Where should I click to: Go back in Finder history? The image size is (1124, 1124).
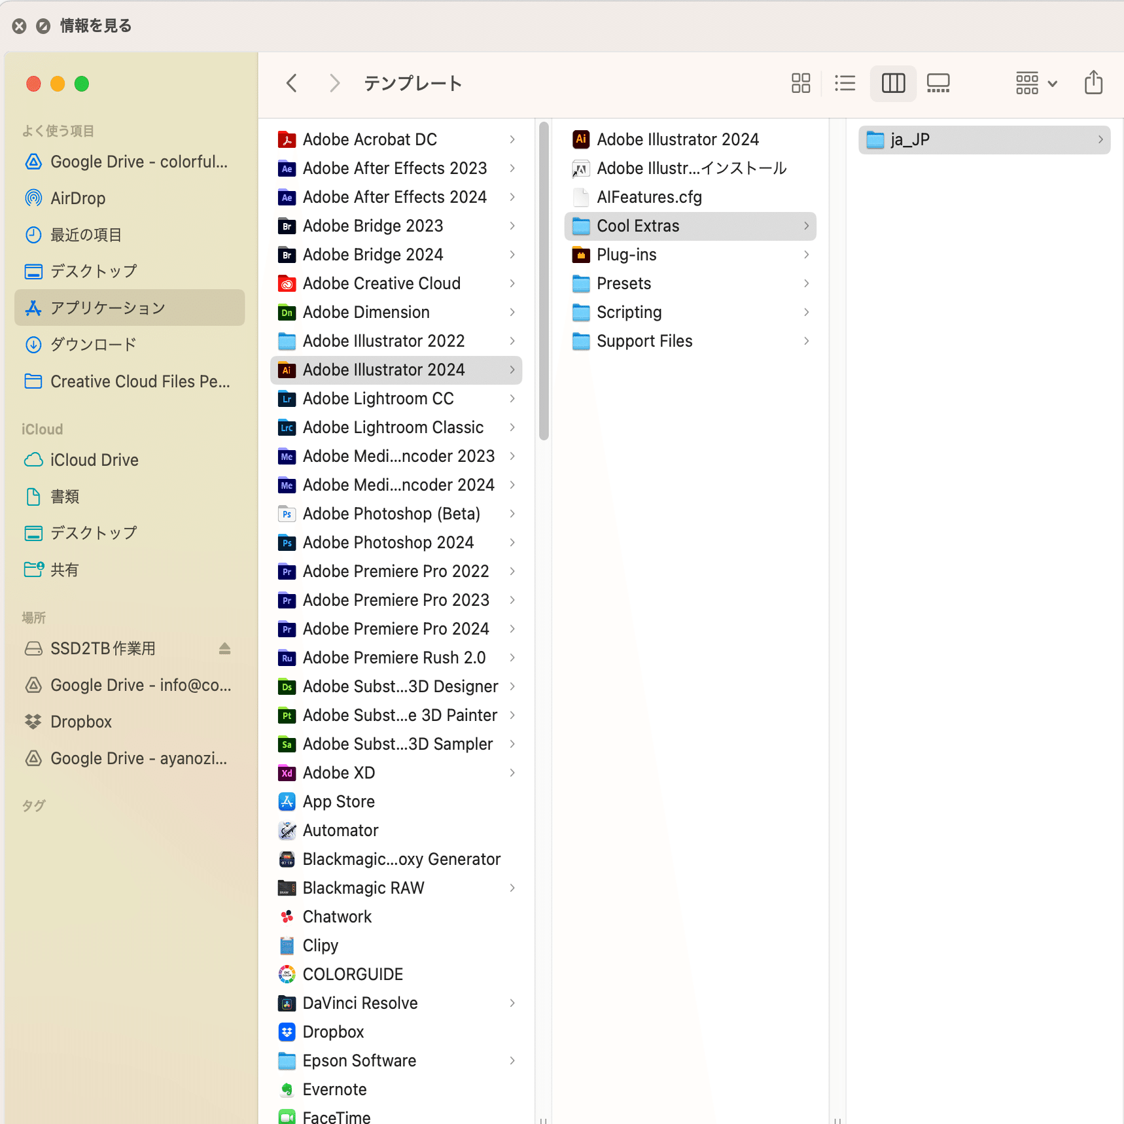tap(292, 83)
